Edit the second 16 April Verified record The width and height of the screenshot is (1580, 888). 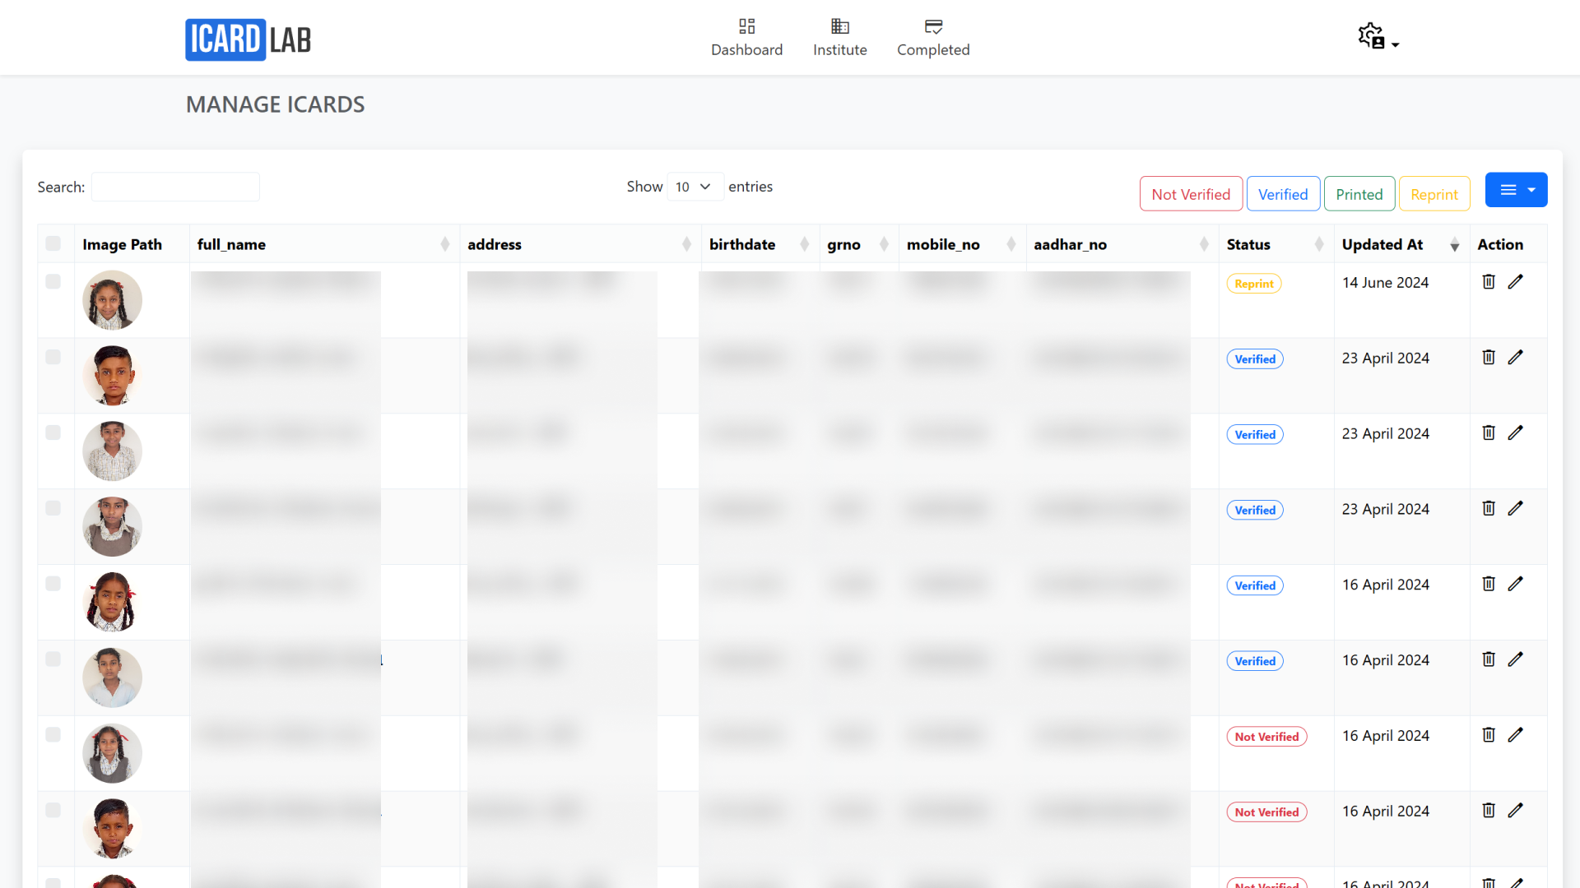(x=1516, y=660)
